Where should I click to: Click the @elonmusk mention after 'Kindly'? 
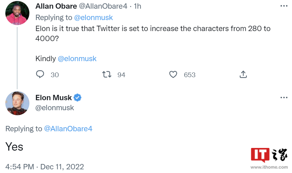coord(77,59)
